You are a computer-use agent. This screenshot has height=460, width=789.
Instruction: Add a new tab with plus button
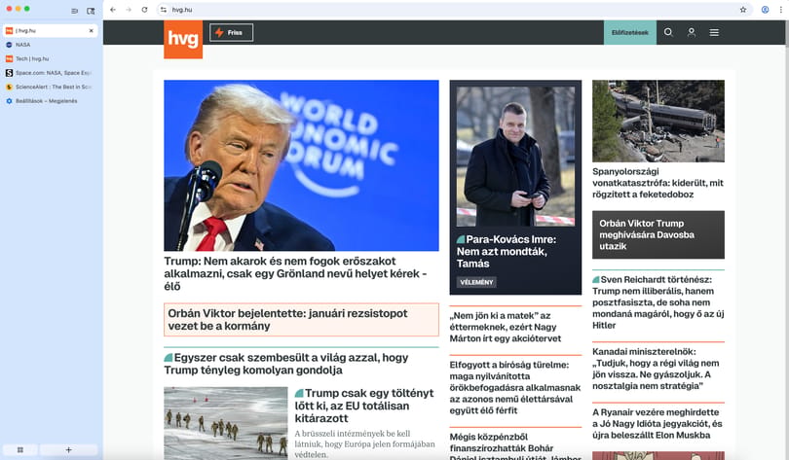coord(68,450)
